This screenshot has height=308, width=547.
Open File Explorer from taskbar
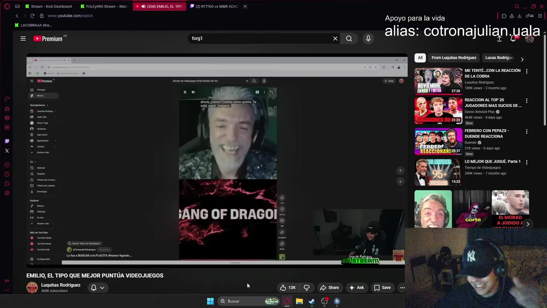coord(299,301)
